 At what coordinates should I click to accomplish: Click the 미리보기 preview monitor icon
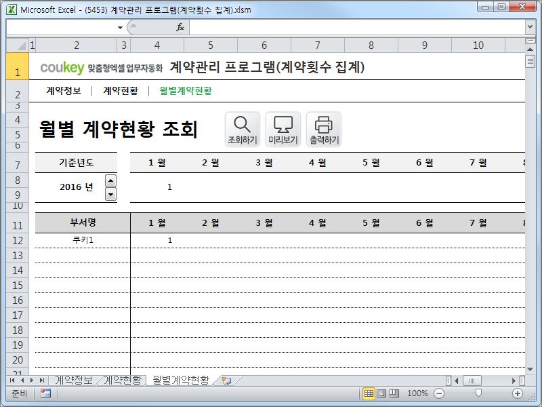(x=283, y=130)
